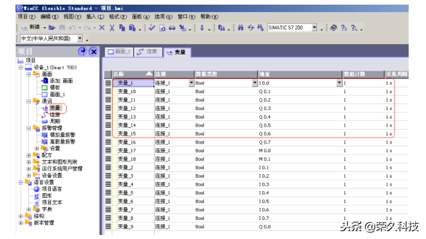Close the 项目 panel with its X icon
Screen dimensions: 426x239
(93, 52)
